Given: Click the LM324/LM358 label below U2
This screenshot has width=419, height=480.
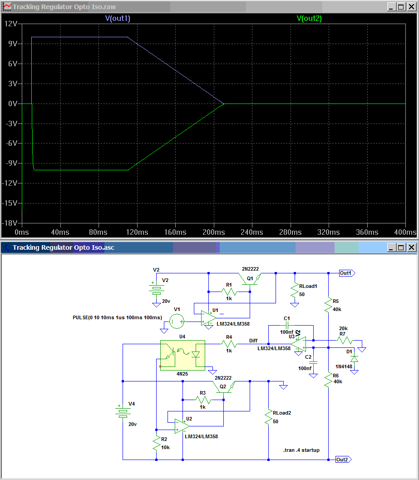Looking at the screenshot, I should click(201, 436).
